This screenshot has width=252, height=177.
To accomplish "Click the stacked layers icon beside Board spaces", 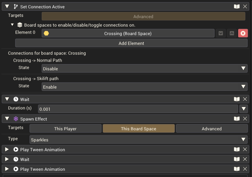I will [20, 25].
